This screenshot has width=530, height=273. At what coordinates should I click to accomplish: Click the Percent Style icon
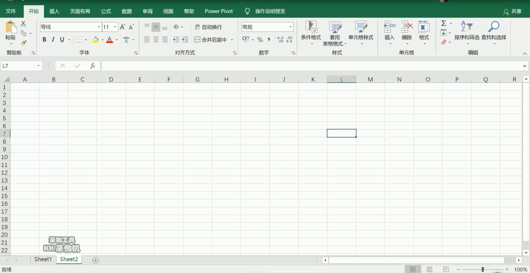pos(260,40)
